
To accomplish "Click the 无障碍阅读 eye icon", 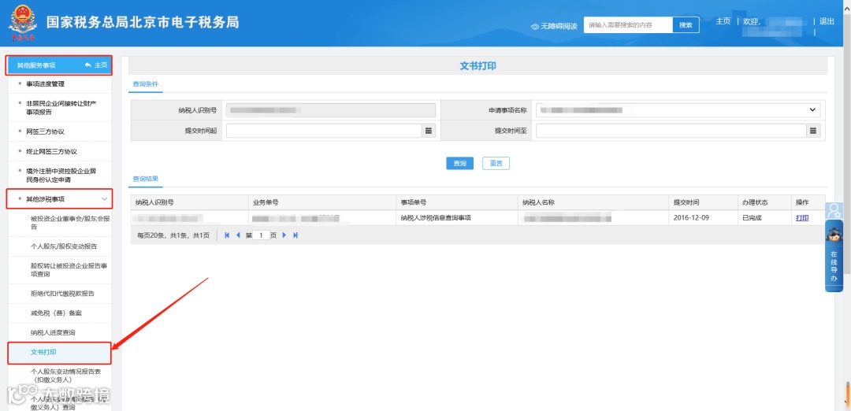I will (x=534, y=27).
